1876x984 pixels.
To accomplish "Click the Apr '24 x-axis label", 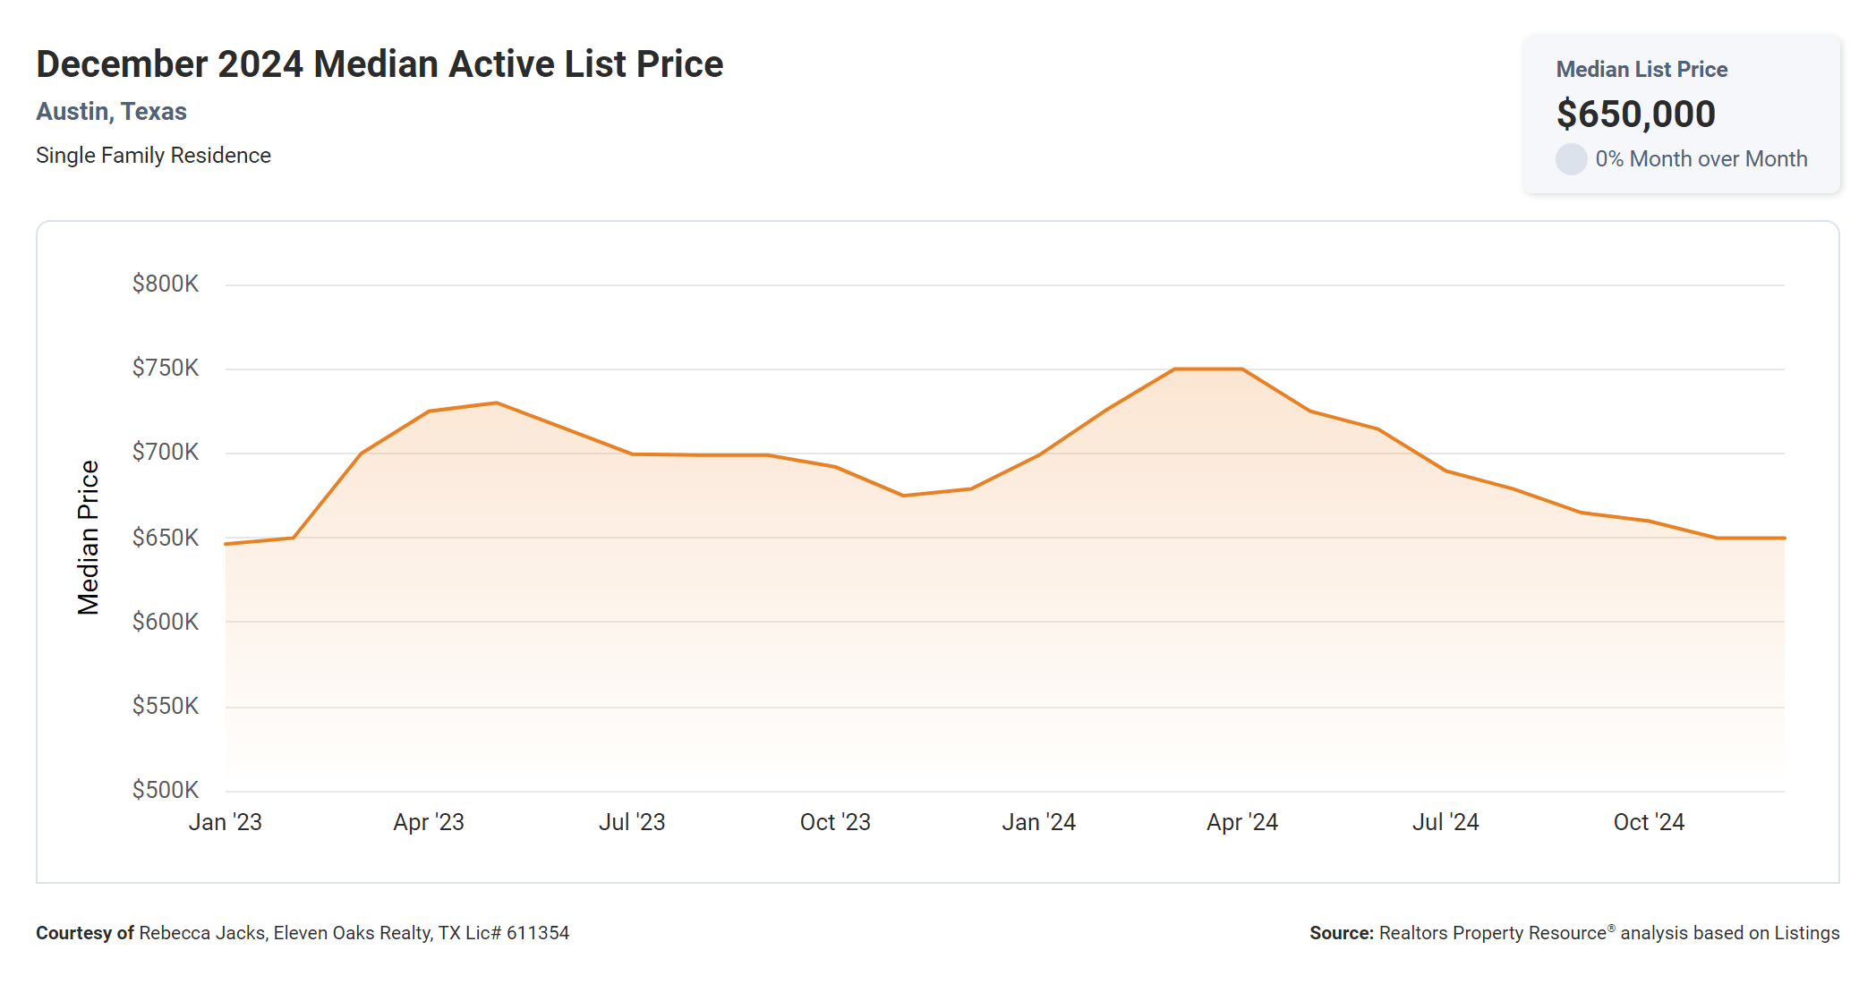I will 1242,822.
